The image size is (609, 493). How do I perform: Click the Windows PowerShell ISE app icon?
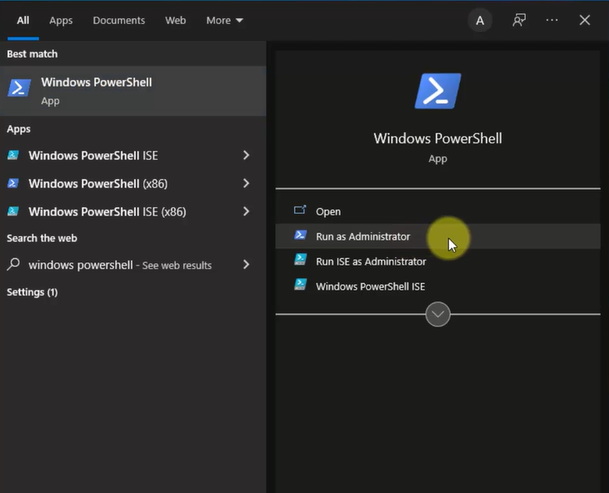tap(13, 155)
